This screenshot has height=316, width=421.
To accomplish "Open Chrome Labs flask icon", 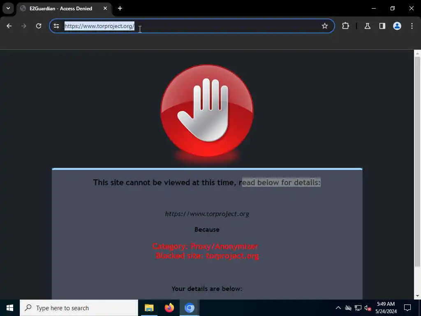I will point(368,26).
